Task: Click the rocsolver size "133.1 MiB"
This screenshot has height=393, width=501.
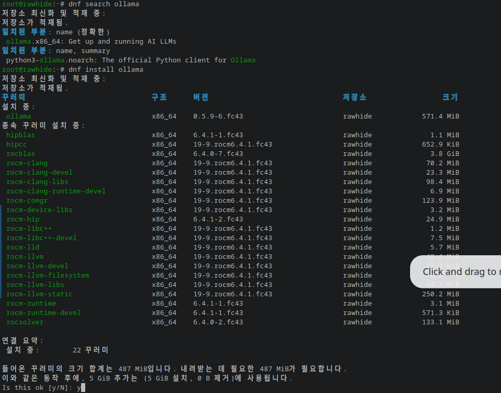Action: point(441,322)
